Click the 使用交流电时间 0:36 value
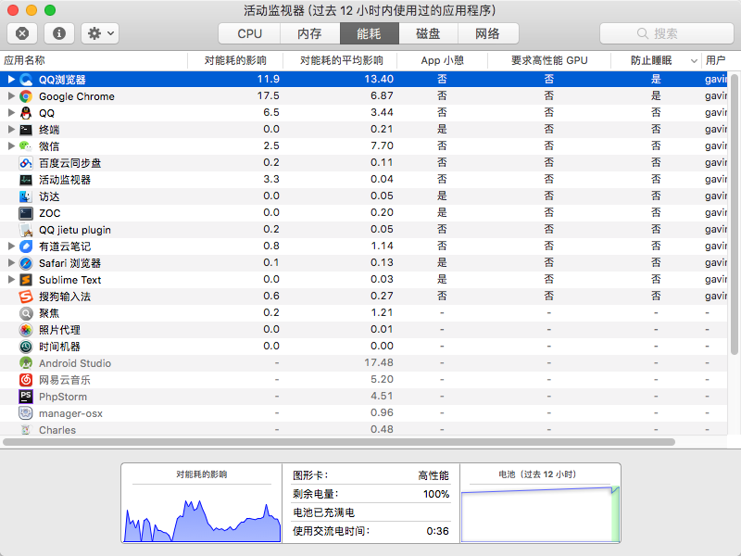Viewport: 741px width, 556px height. point(437,531)
